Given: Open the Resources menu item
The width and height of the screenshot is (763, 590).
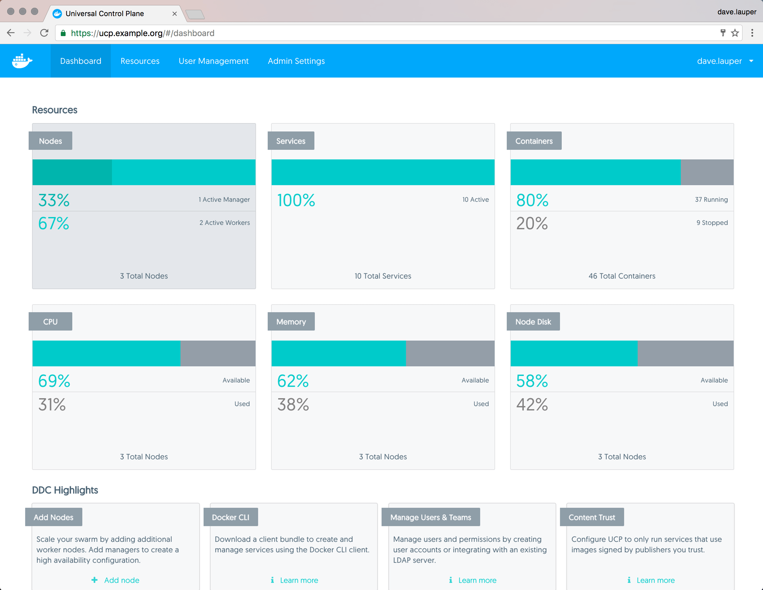Looking at the screenshot, I should (x=140, y=61).
